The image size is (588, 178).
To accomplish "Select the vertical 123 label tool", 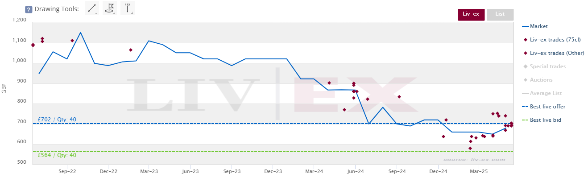I will (x=128, y=8).
